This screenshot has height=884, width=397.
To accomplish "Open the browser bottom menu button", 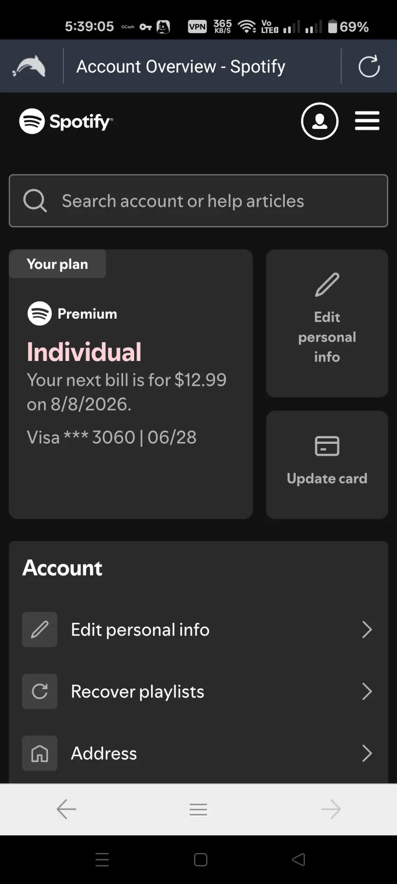I will 198,809.
